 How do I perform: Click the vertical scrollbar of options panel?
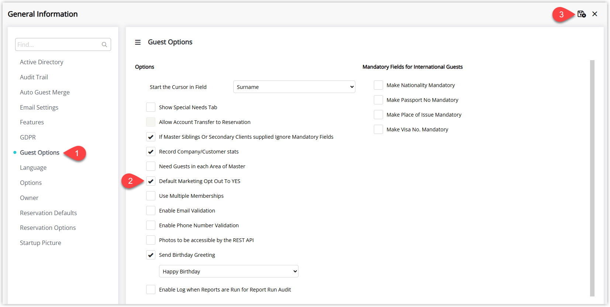point(592,178)
